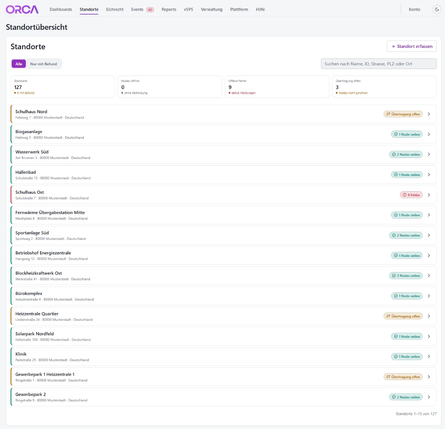Click 2 Nodes online badge for Wasserwerk Süd
This screenshot has width=445, height=429.
coord(406,155)
